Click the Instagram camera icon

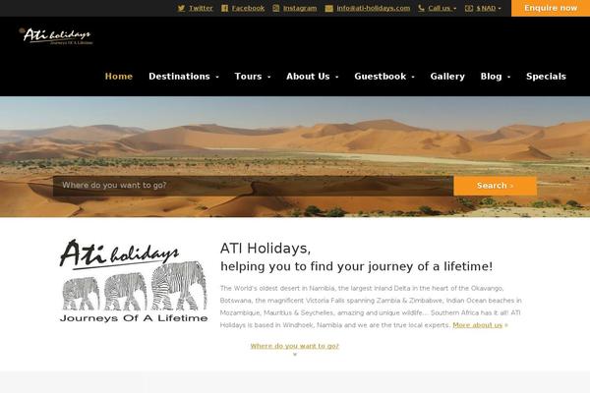tap(276, 8)
